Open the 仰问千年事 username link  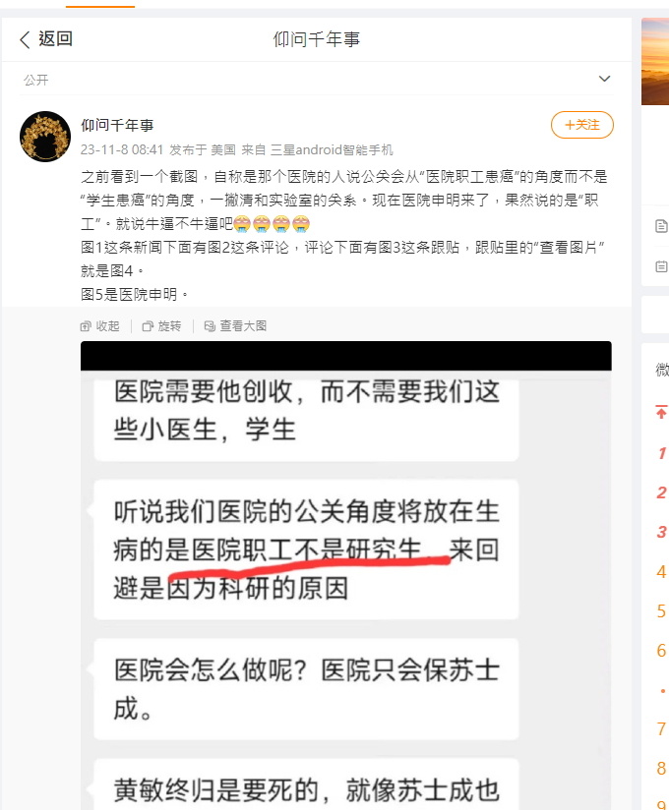[x=117, y=125]
